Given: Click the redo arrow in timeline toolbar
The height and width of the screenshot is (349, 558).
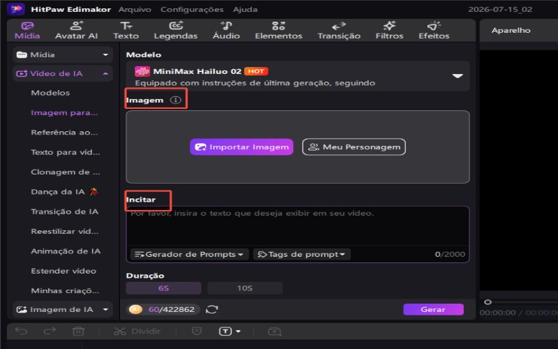Looking at the screenshot, I should click(x=50, y=331).
